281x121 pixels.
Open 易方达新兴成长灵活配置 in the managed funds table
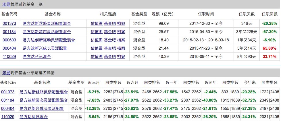pos(45,48)
